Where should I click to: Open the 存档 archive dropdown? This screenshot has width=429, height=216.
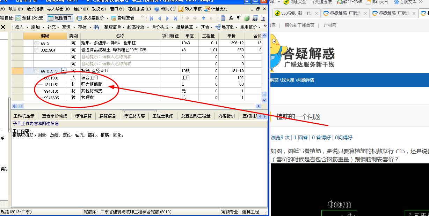[x=84, y=27]
